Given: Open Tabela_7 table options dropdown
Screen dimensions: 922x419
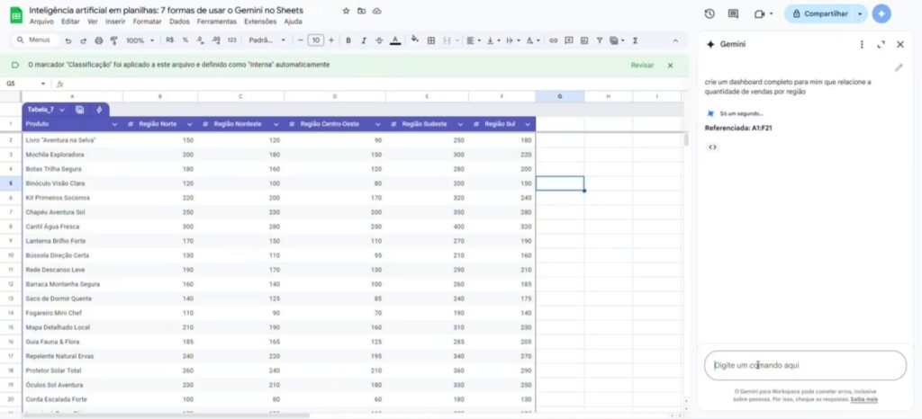Looking at the screenshot, I should 62,110.
